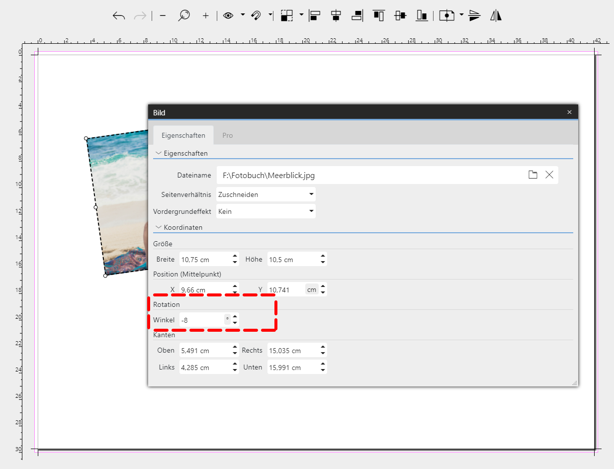Click the Winkel rotation input field
Viewport: 614px width, 469px height.
point(201,320)
